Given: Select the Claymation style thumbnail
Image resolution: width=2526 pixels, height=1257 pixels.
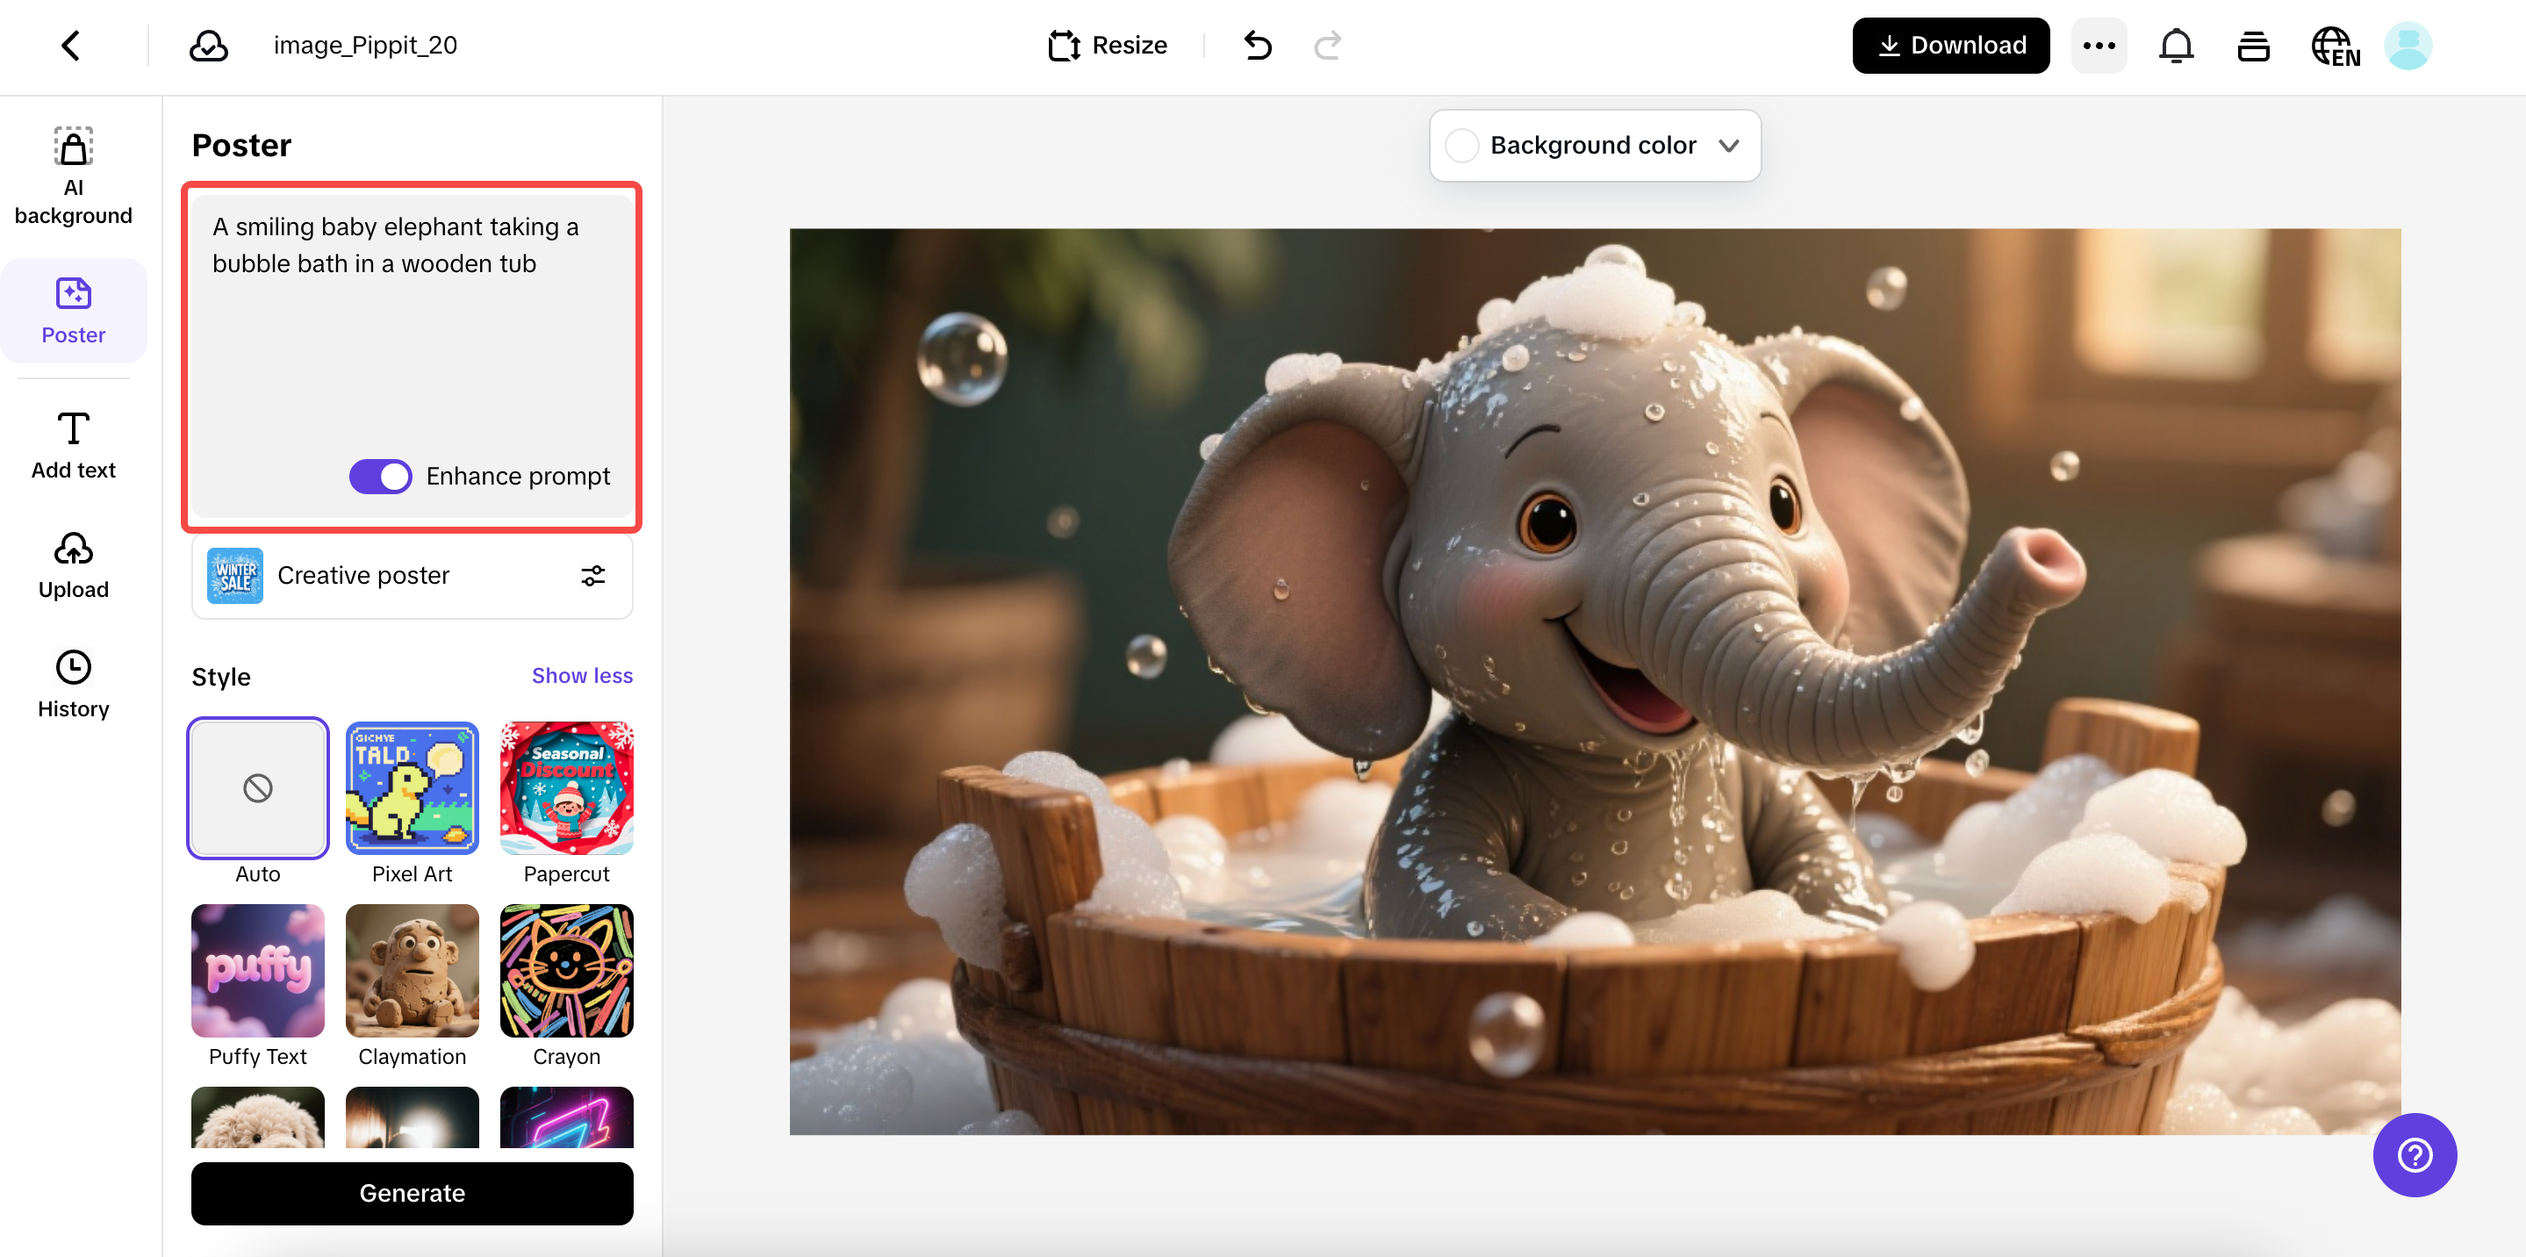Looking at the screenshot, I should (411, 971).
